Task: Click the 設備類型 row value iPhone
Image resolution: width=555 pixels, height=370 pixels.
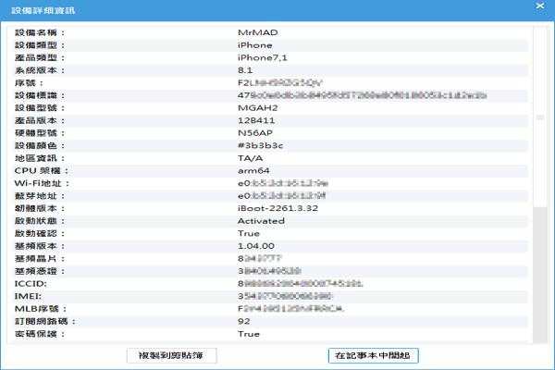Action: pos(255,45)
